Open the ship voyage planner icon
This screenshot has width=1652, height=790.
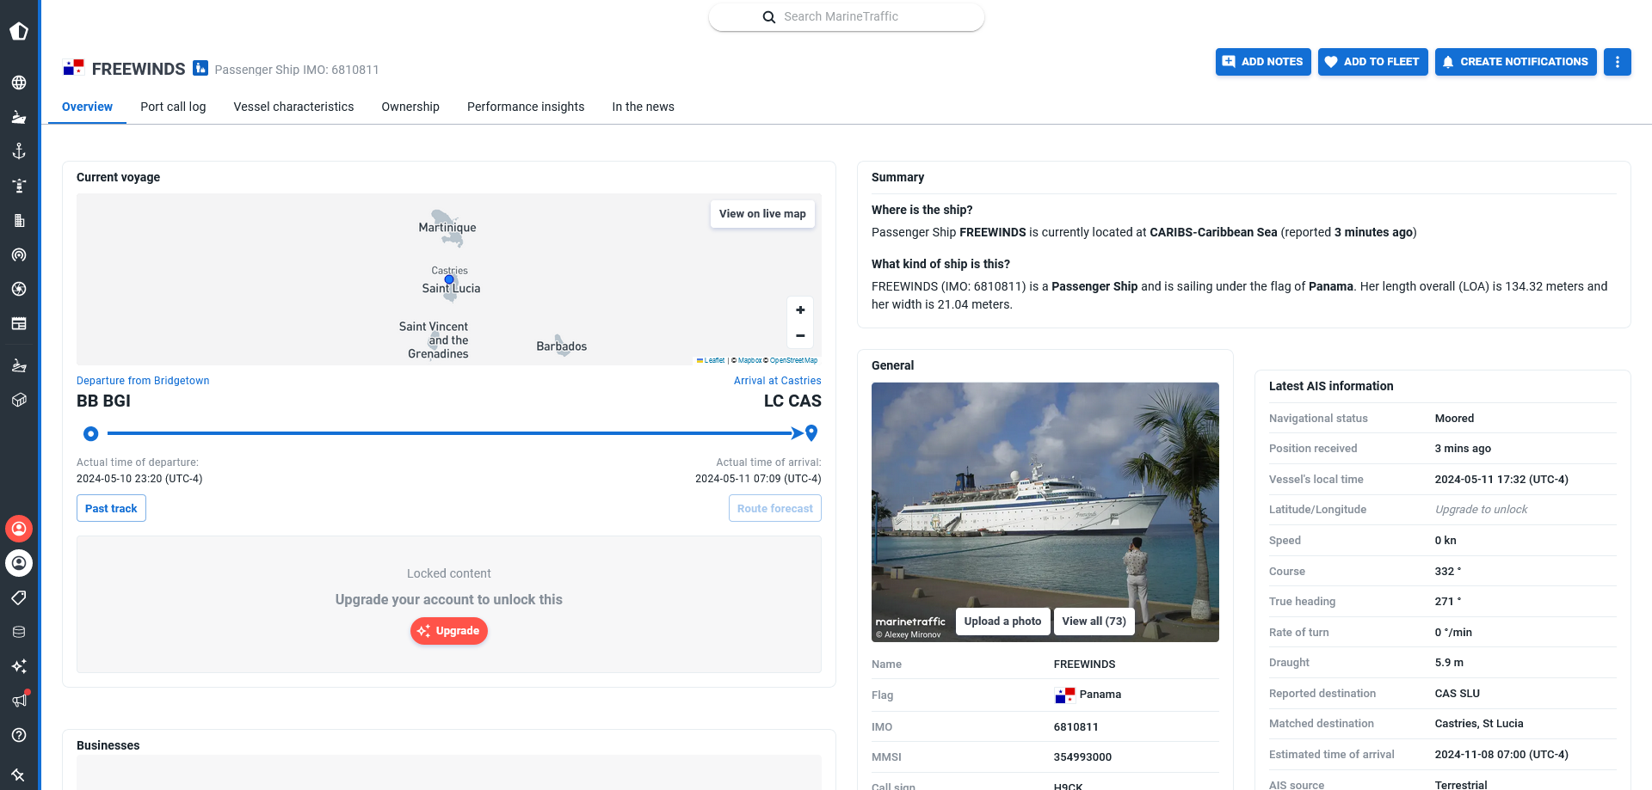coord(19,365)
